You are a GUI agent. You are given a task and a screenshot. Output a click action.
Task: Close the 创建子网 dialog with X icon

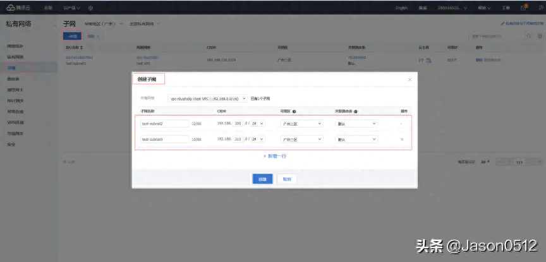[409, 80]
